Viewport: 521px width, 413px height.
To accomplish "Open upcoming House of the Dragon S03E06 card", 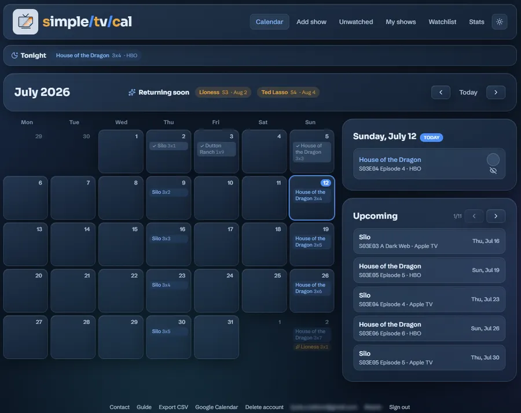I will click(429, 329).
